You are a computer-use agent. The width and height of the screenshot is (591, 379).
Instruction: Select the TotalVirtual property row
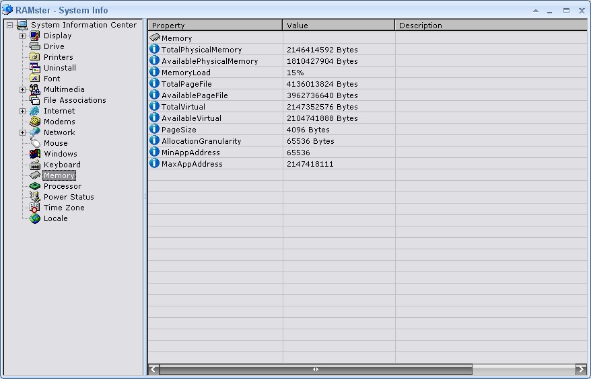click(x=368, y=107)
